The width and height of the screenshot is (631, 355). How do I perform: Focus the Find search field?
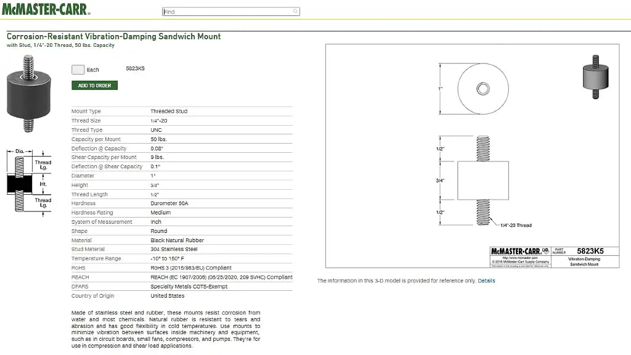tap(230, 12)
